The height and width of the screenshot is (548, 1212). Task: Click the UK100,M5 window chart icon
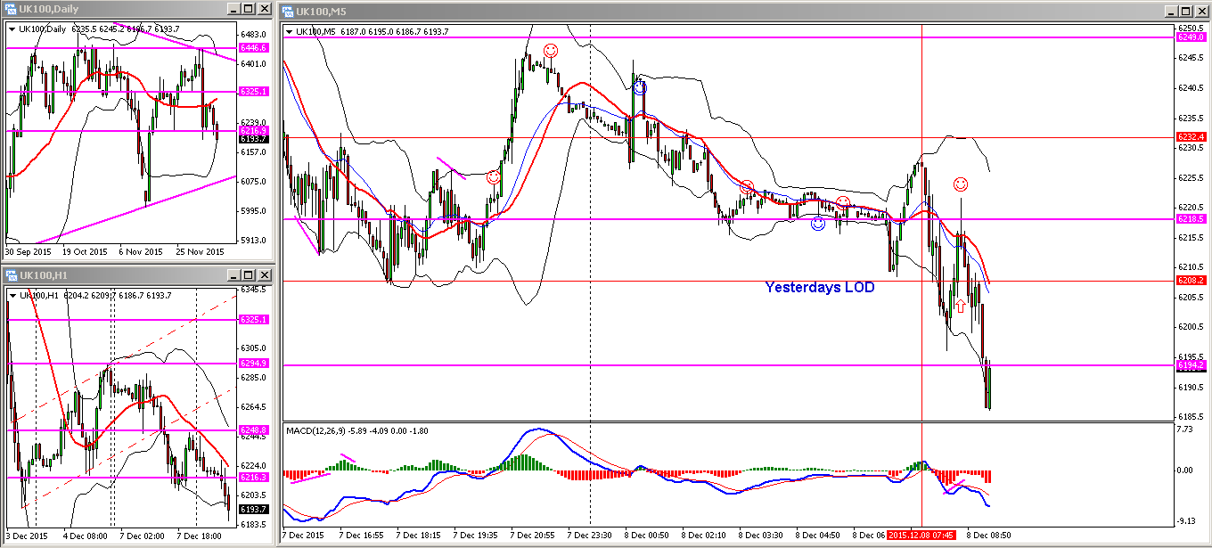(288, 10)
